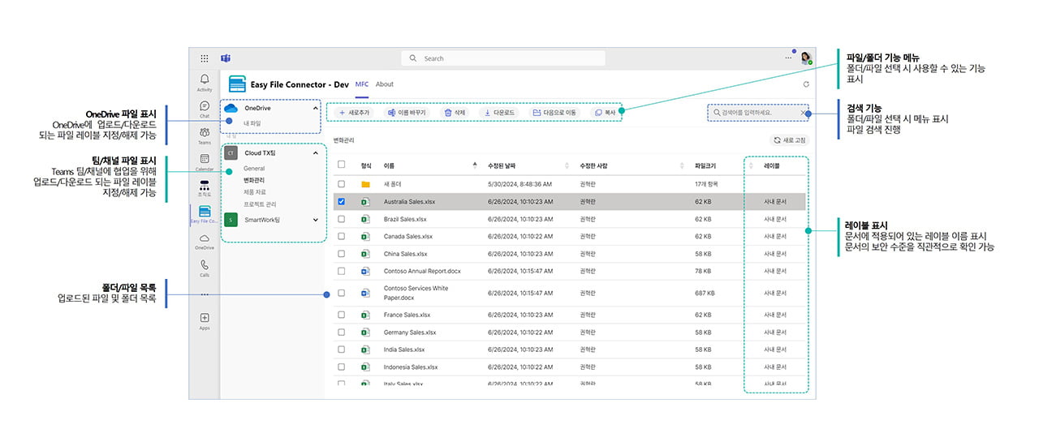Select Easy File Connector sidebar app

coord(205,215)
